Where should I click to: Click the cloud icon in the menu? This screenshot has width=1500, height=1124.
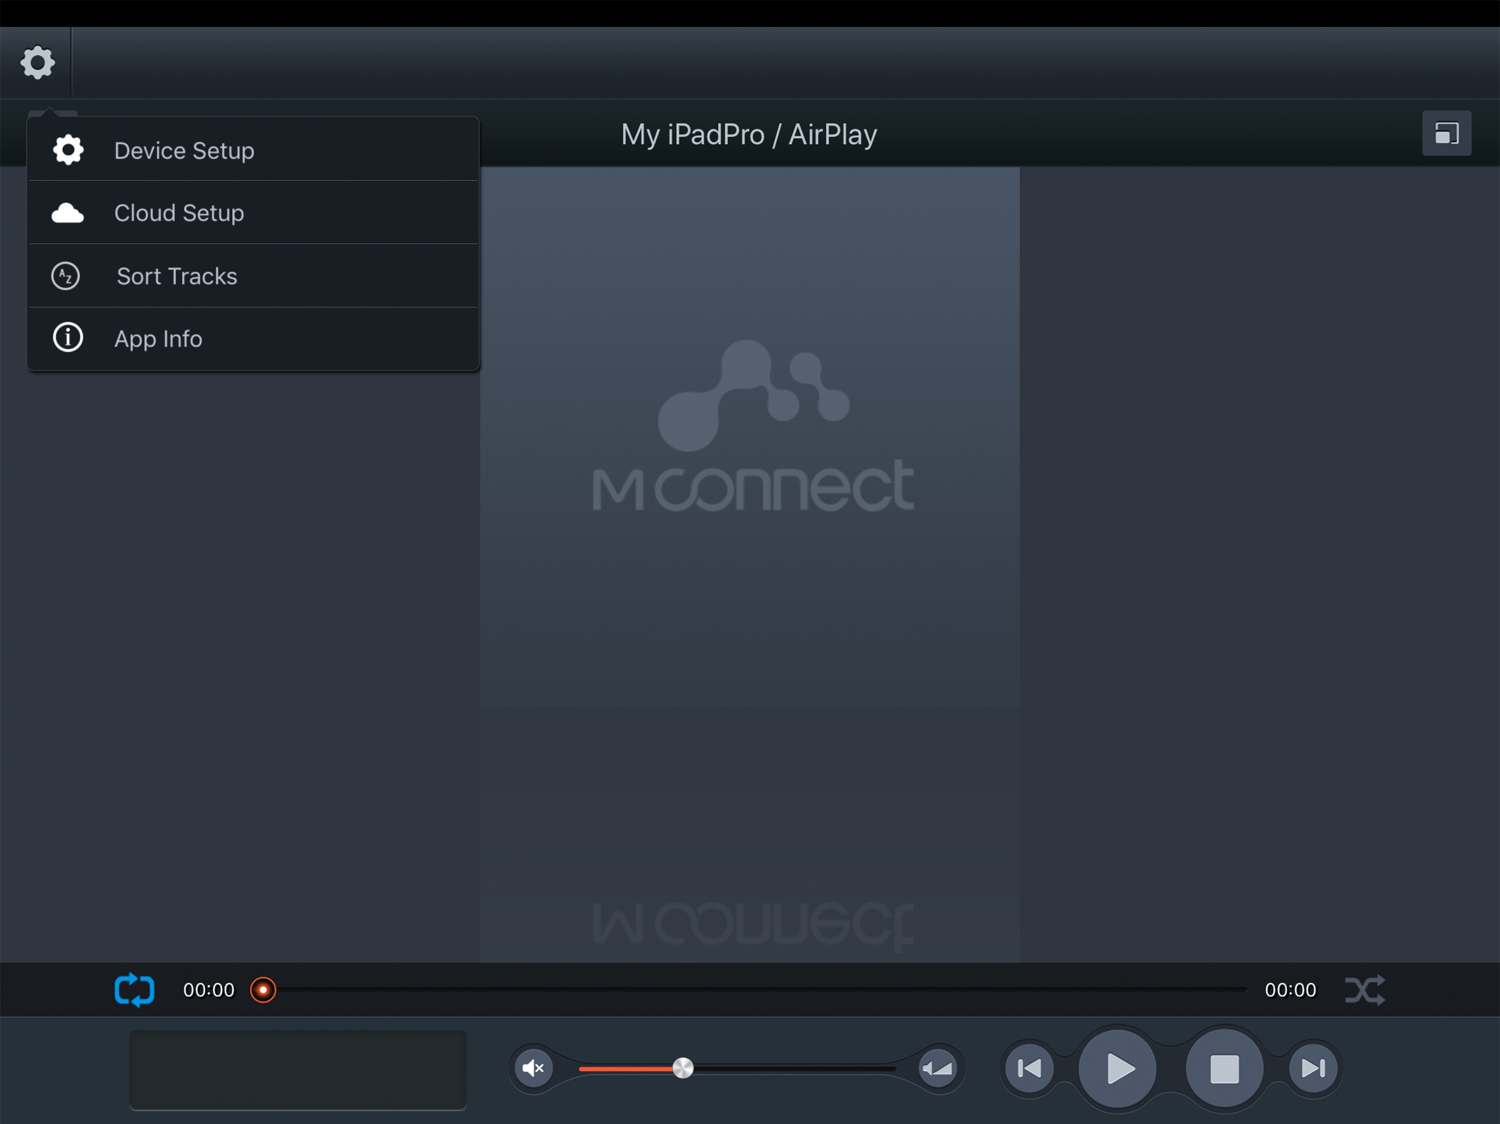[68, 213]
